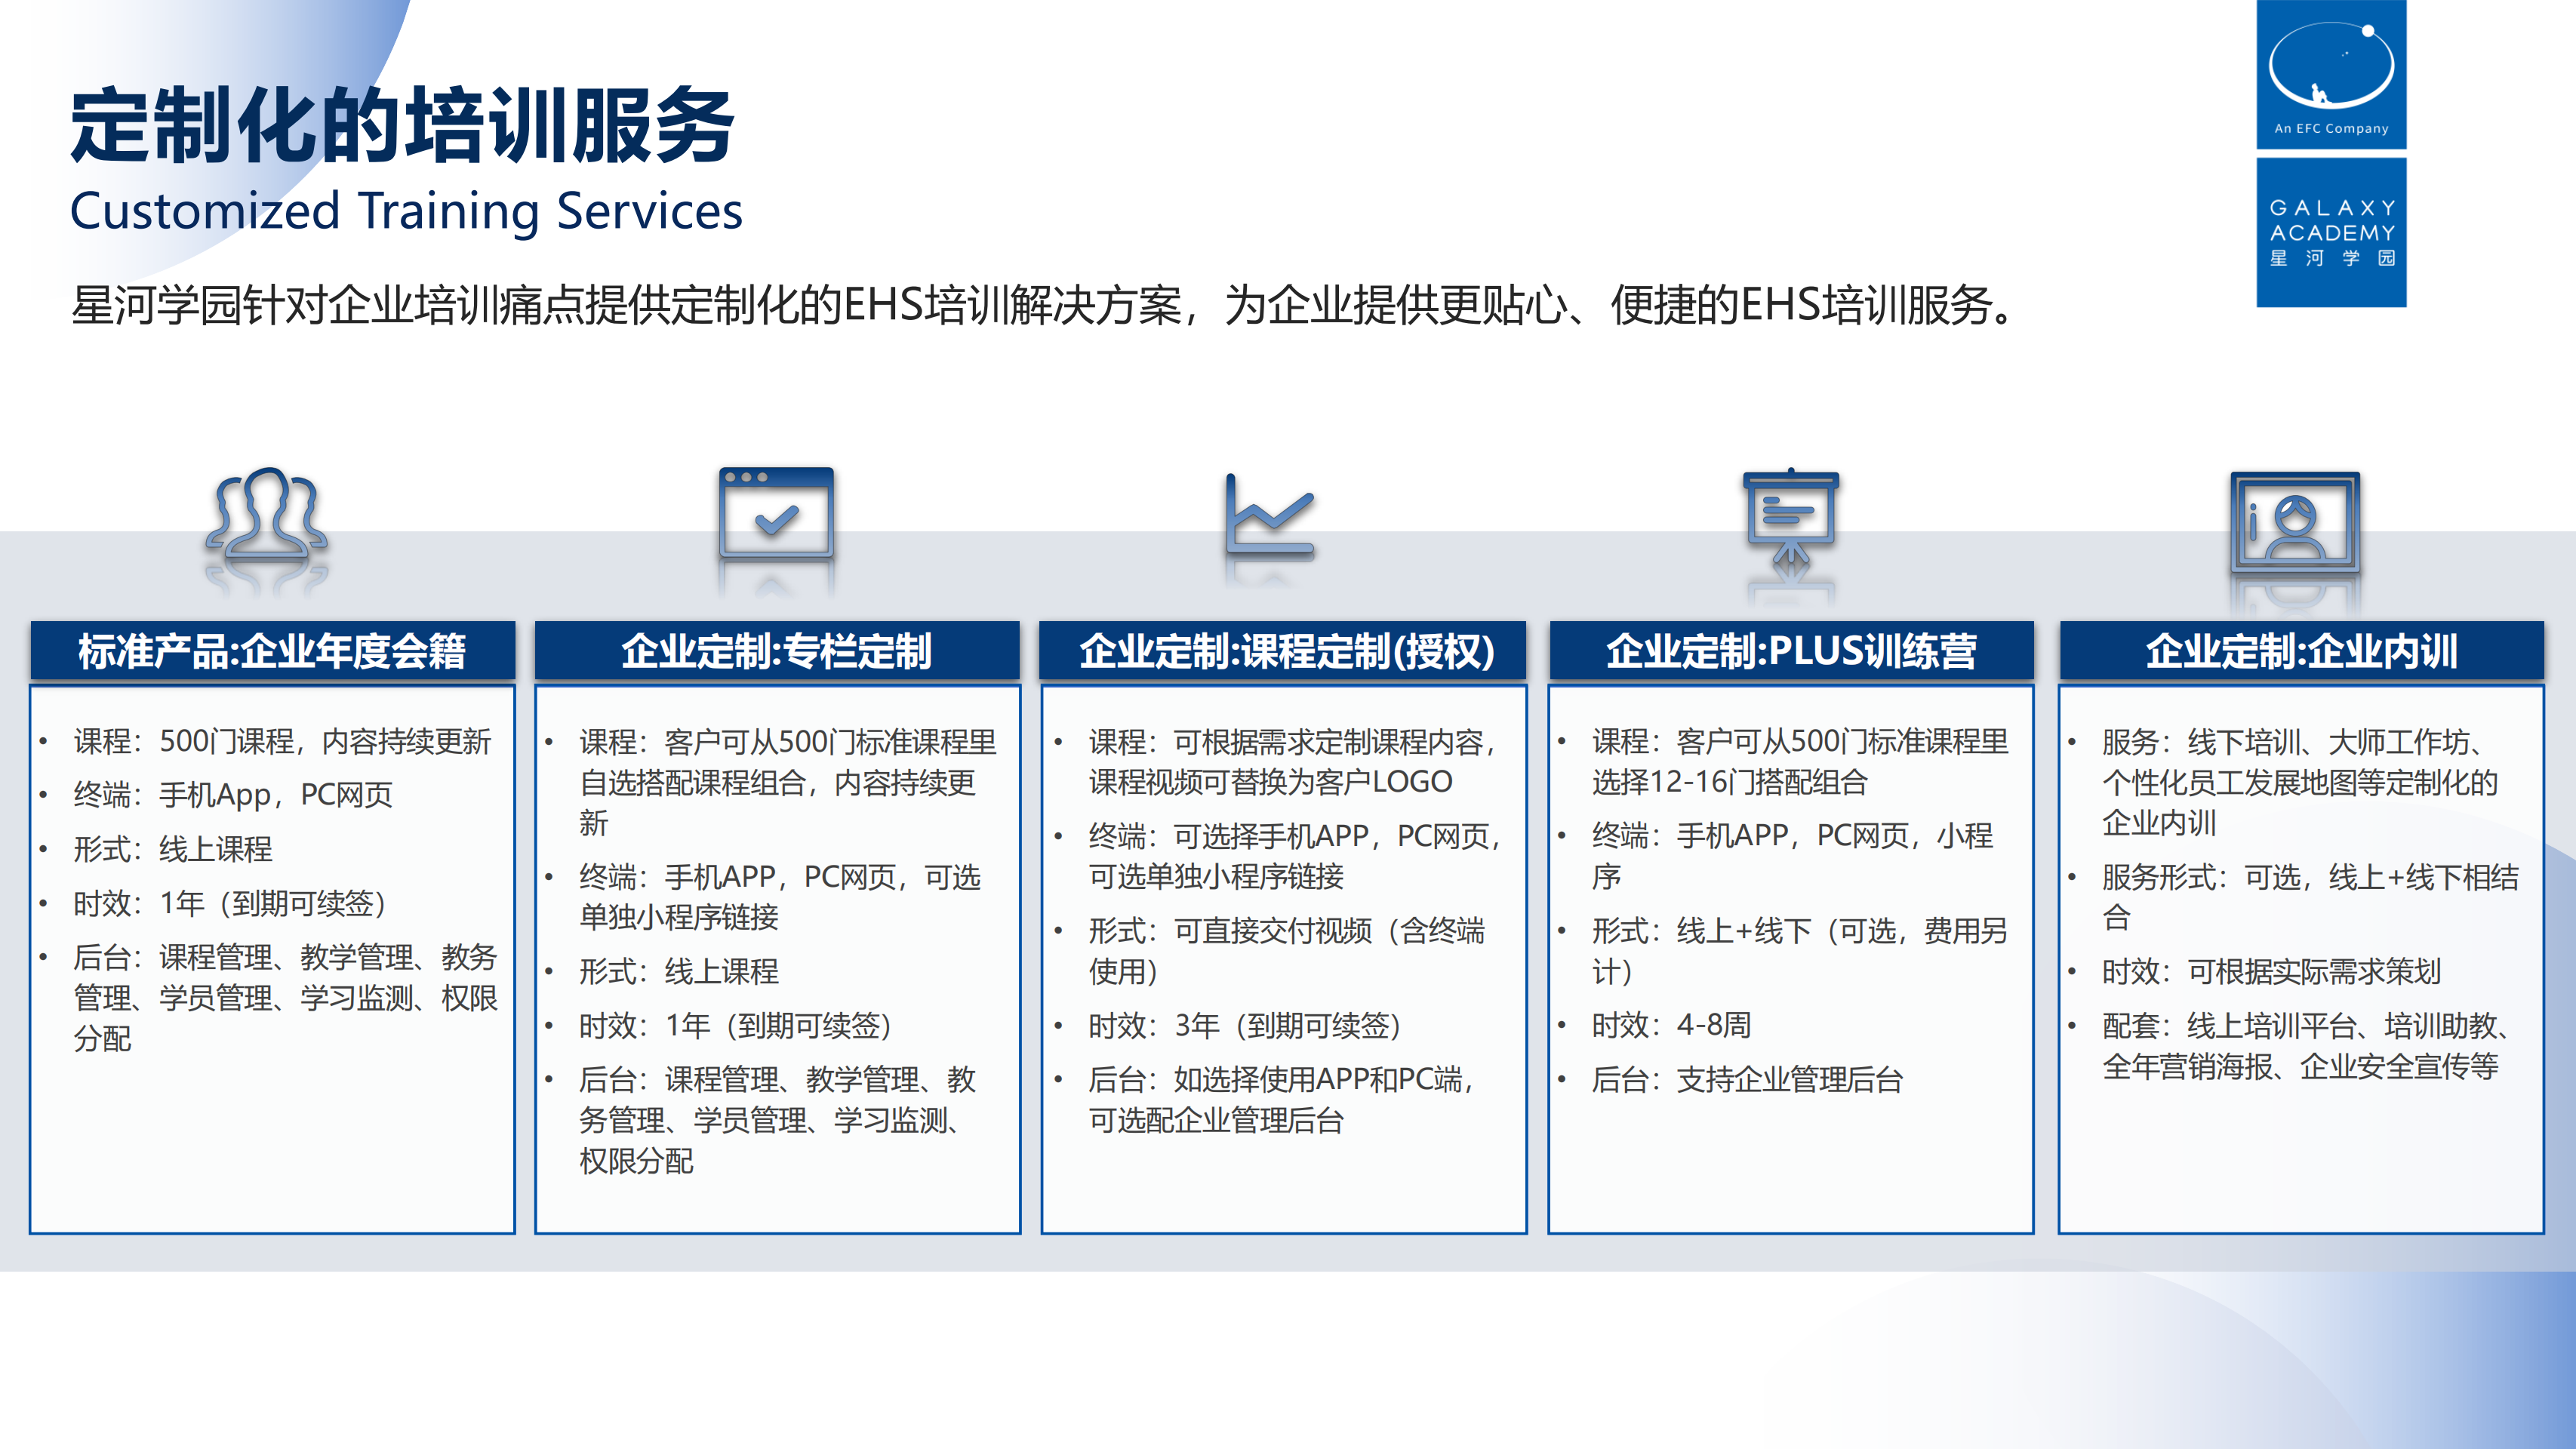This screenshot has width=2576, height=1449.
Task: Click the An EFC Company logo
Action: click(x=2331, y=74)
